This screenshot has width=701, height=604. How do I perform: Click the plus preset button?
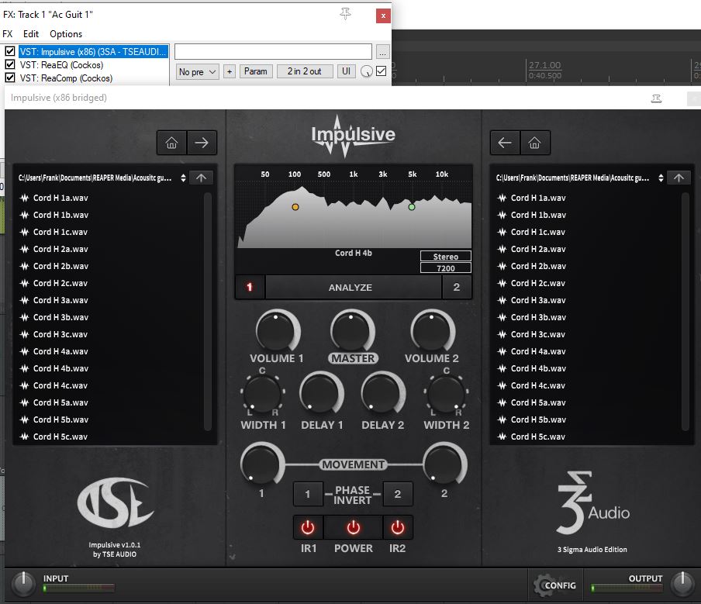[x=230, y=71]
